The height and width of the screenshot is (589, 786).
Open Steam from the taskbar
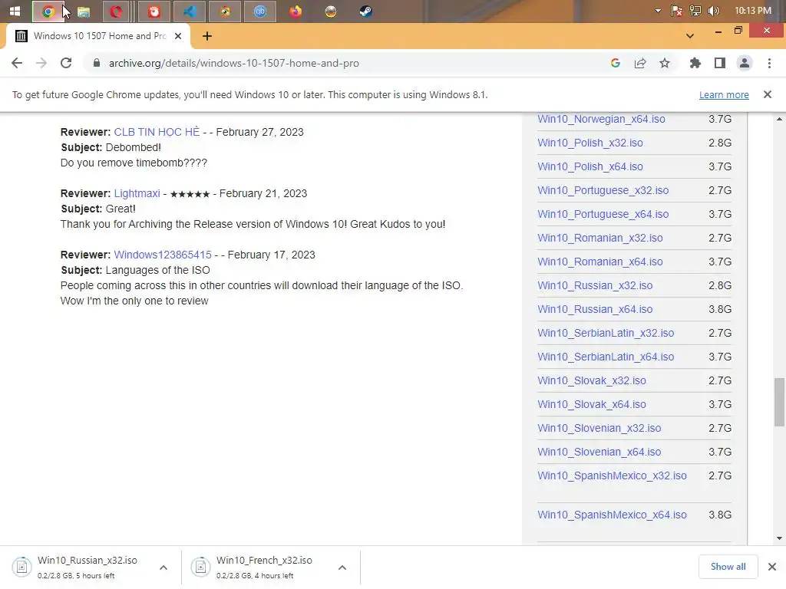pyautogui.click(x=366, y=11)
